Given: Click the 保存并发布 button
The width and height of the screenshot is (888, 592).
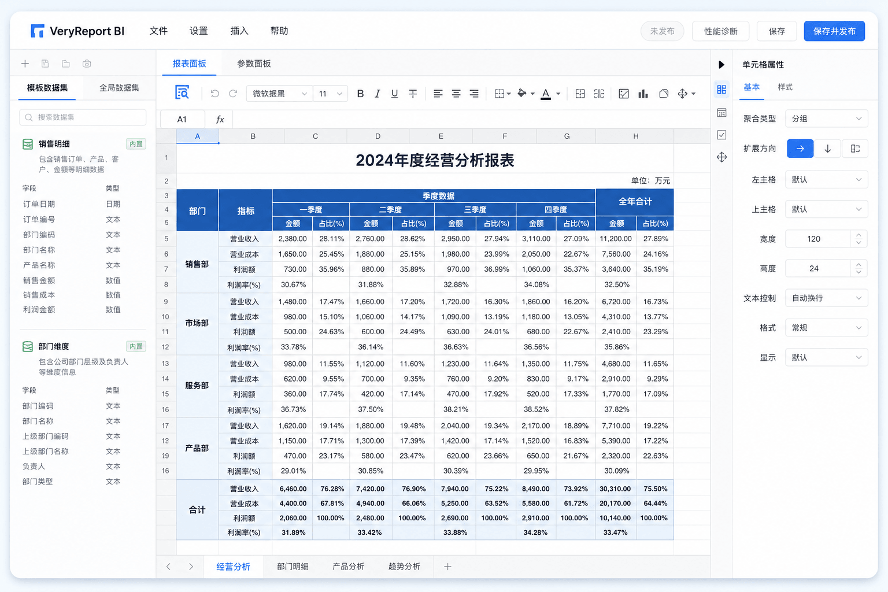Looking at the screenshot, I should click(x=834, y=31).
